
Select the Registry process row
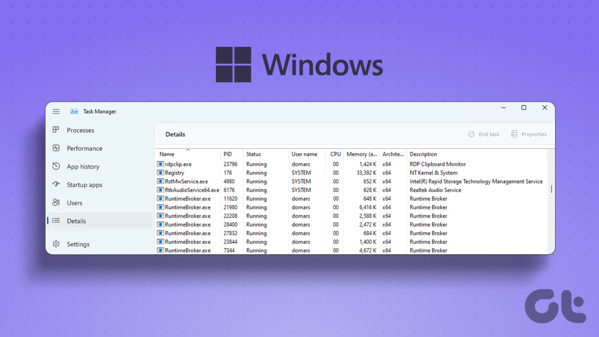click(174, 173)
